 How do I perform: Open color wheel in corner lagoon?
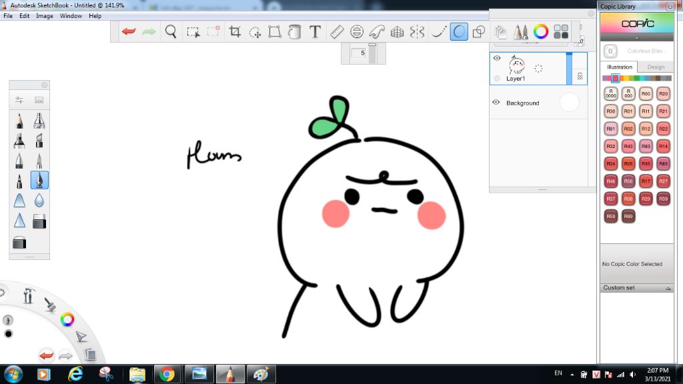(x=67, y=319)
